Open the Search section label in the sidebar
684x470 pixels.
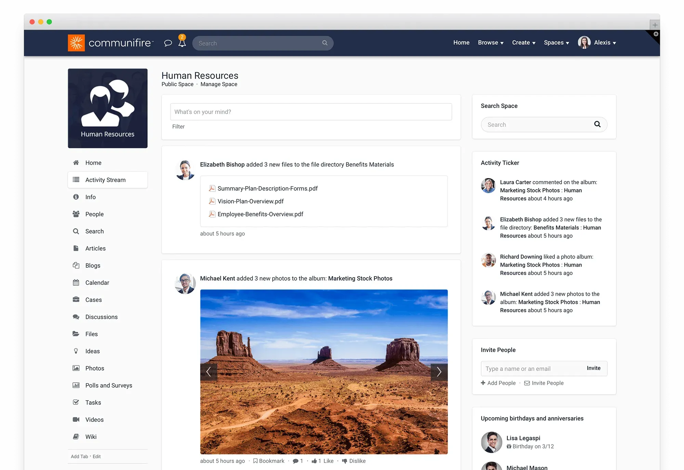coord(94,231)
